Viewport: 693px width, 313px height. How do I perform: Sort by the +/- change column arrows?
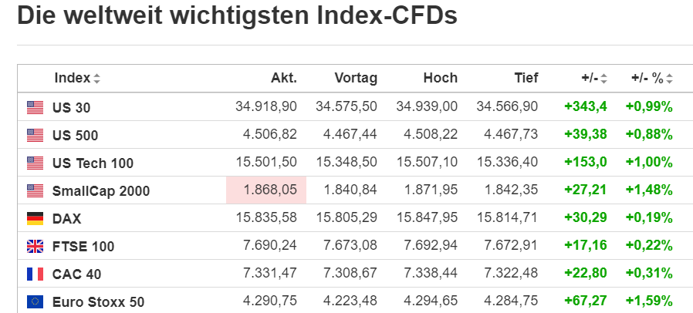click(x=603, y=79)
